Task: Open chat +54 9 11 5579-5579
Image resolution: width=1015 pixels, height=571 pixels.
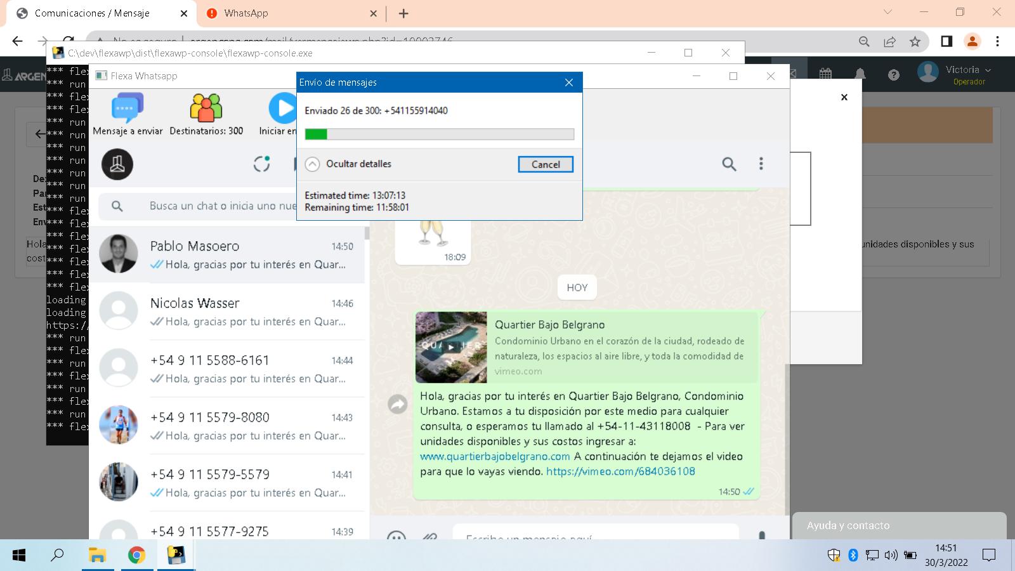Action: coord(228,483)
